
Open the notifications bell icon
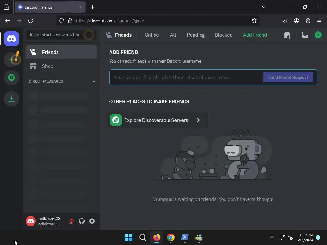pos(318,237)
